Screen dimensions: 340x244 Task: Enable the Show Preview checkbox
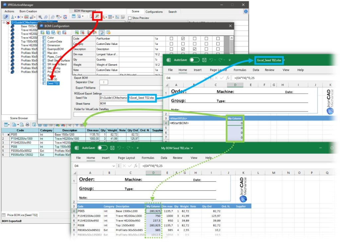pos(130,18)
